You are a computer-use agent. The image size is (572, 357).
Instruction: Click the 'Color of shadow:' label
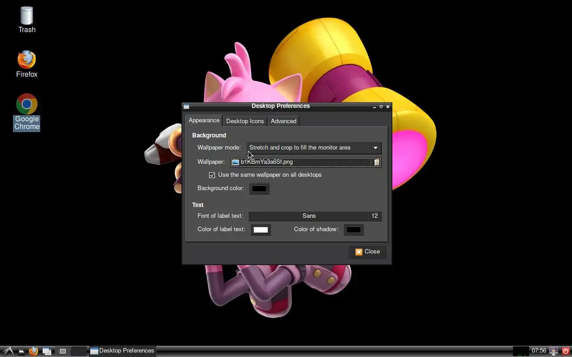pos(316,229)
